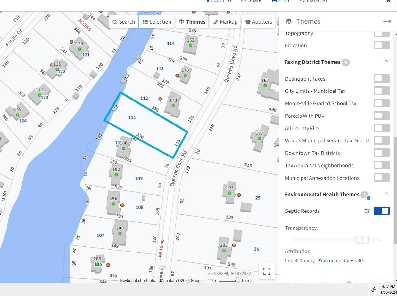This screenshot has width=397, height=296.
Task: Open Septic Records layer settings icon
Action: tap(367, 211)
